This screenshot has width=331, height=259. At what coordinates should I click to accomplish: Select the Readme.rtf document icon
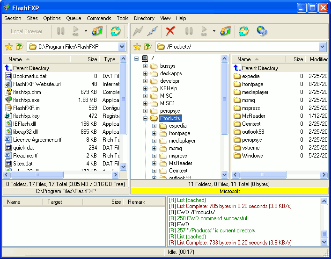pos(8,155)
